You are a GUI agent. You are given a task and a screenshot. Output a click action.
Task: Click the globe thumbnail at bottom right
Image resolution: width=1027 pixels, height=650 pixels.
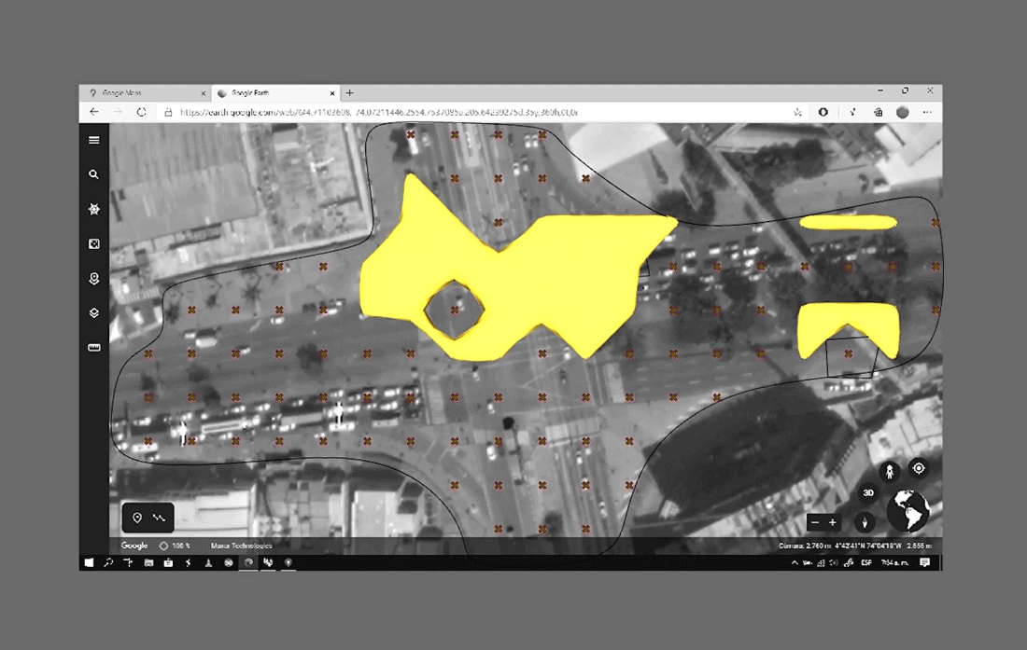(907, 511)
